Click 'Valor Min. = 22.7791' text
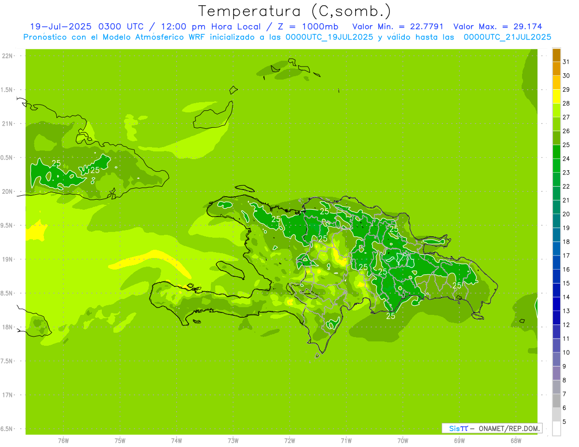Image resolution: width=579 pixels, height=447 pixels. (x=398, y=27)
